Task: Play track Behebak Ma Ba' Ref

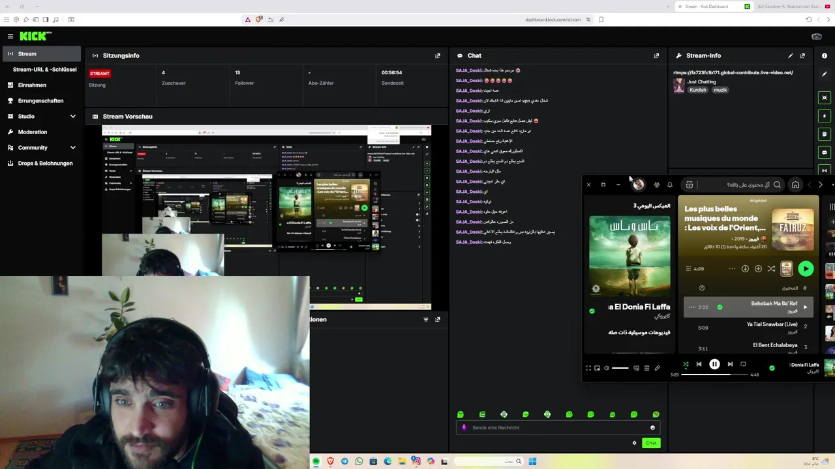Action: [805, 307]
